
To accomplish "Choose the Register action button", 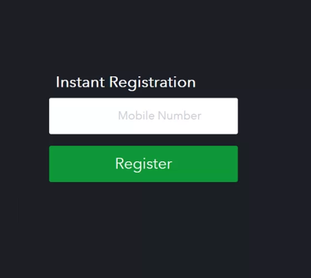I will (143, 164).
